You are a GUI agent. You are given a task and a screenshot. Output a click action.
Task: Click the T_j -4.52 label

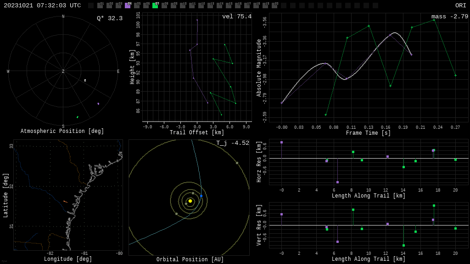[x=233, y=143]
